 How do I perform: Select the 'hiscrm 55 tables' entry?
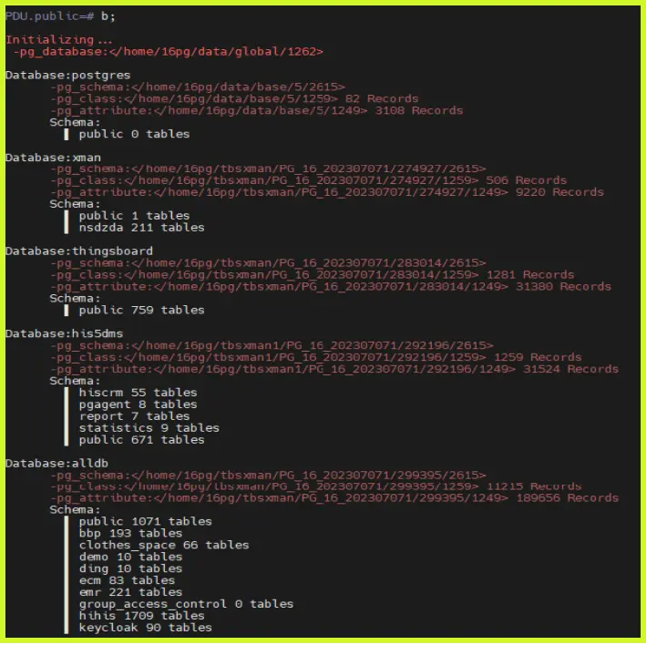coord(139,393)
